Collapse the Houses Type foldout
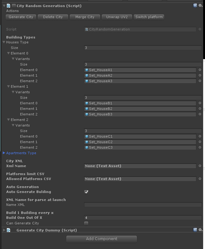205x249 pixels. pos(4,42)
